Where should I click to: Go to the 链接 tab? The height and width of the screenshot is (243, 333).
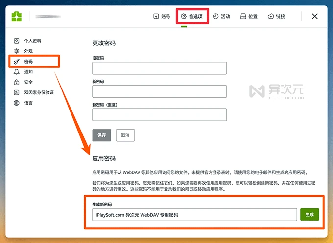(276, 16)
